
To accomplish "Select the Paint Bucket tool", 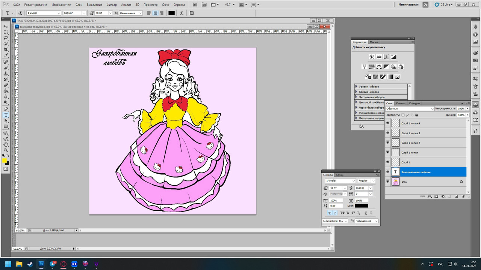I will point(6,90).
